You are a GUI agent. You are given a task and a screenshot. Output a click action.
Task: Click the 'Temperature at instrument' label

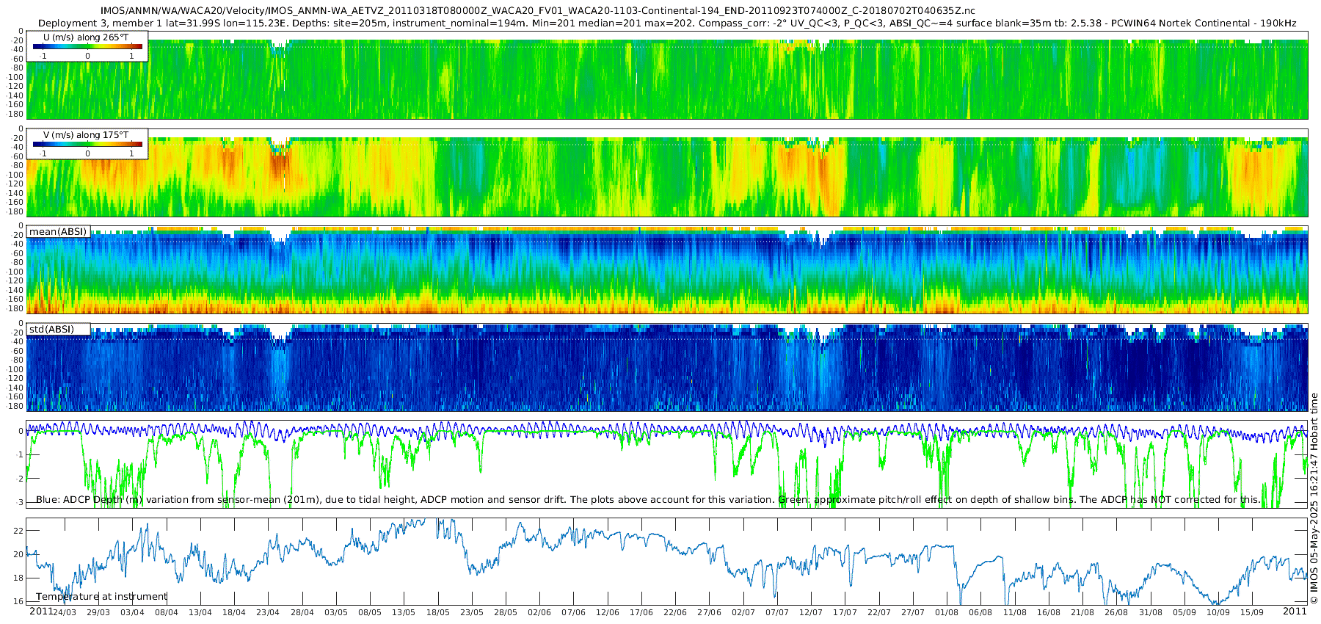click(x=101, y=597)
